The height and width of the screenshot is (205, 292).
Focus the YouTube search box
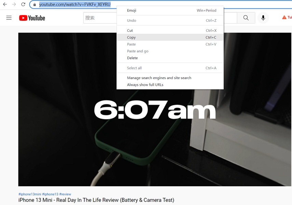point(100,18)
